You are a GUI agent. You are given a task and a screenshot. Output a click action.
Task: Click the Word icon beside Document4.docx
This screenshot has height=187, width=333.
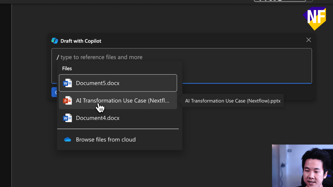coord(67,118)
